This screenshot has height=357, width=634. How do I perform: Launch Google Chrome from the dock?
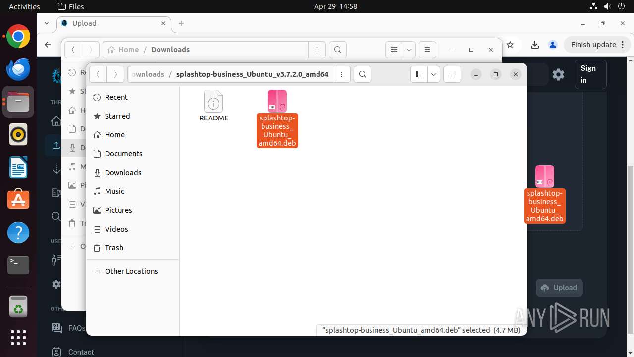tap(18, 37)
